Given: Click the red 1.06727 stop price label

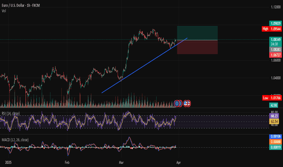Looking at the screenshot, I should (275, 55).
